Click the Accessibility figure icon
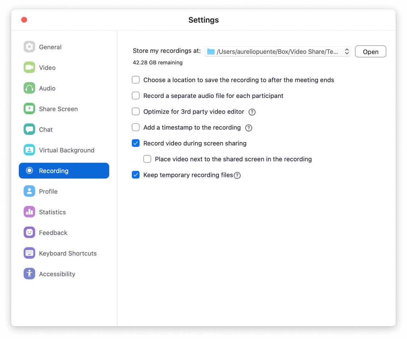Screen dimensions: 407x339 coord(29,274)
